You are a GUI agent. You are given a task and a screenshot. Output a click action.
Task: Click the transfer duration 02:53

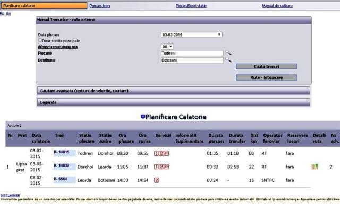tap(233, 167)
